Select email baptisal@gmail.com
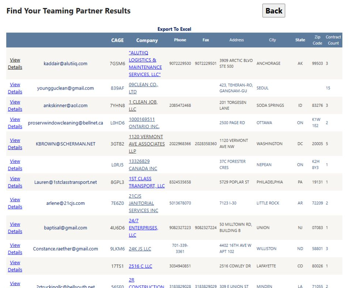The height and width of the screenshot is (288, 361). 65,228
